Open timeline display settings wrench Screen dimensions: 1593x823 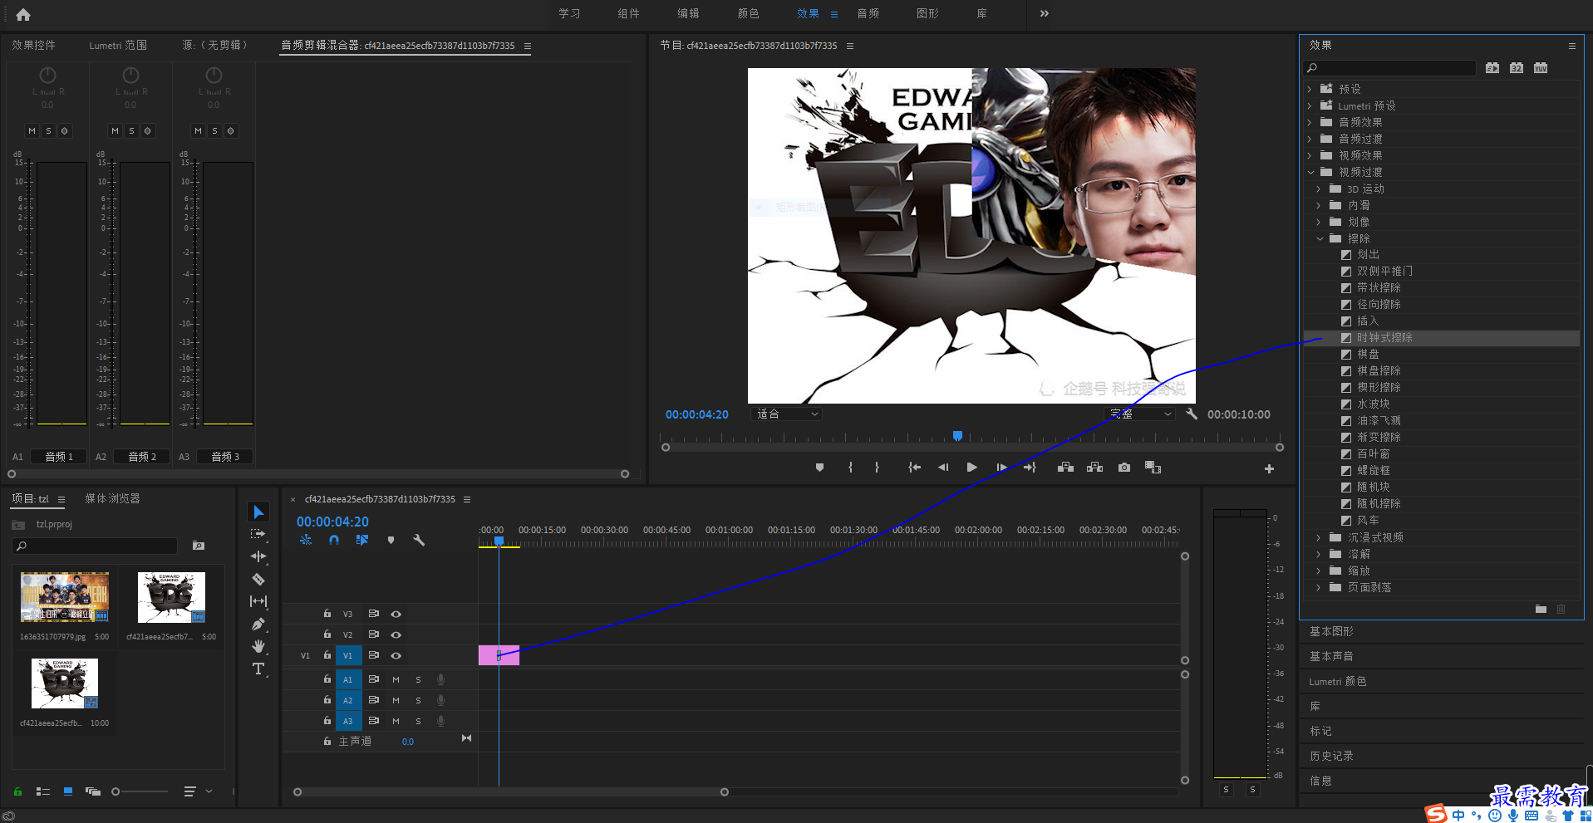[x=419, y=540]
